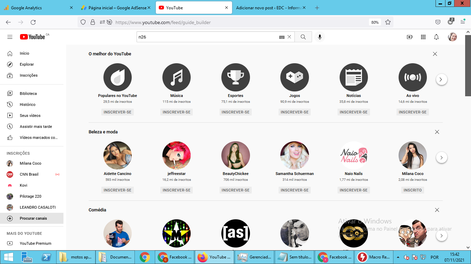471x264 pixels.
Task: Open Naio Nails channel thumbnail
Action: coord(353,155)
